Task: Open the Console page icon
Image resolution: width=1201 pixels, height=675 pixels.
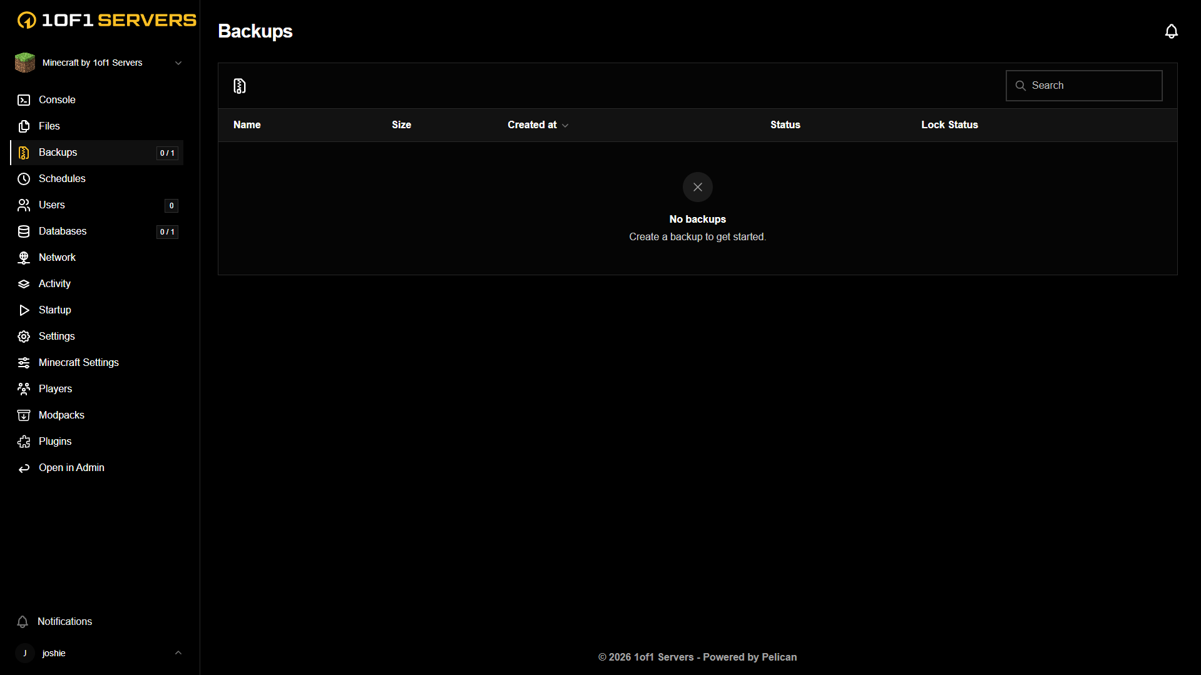Action: 24,100
